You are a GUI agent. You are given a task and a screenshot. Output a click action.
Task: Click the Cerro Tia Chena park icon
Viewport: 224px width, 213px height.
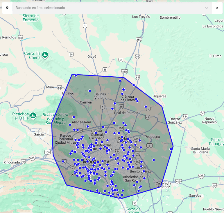pos(45,54)
